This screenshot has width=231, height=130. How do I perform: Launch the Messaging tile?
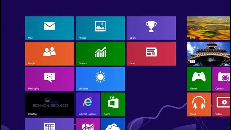(x=50, y=79)
